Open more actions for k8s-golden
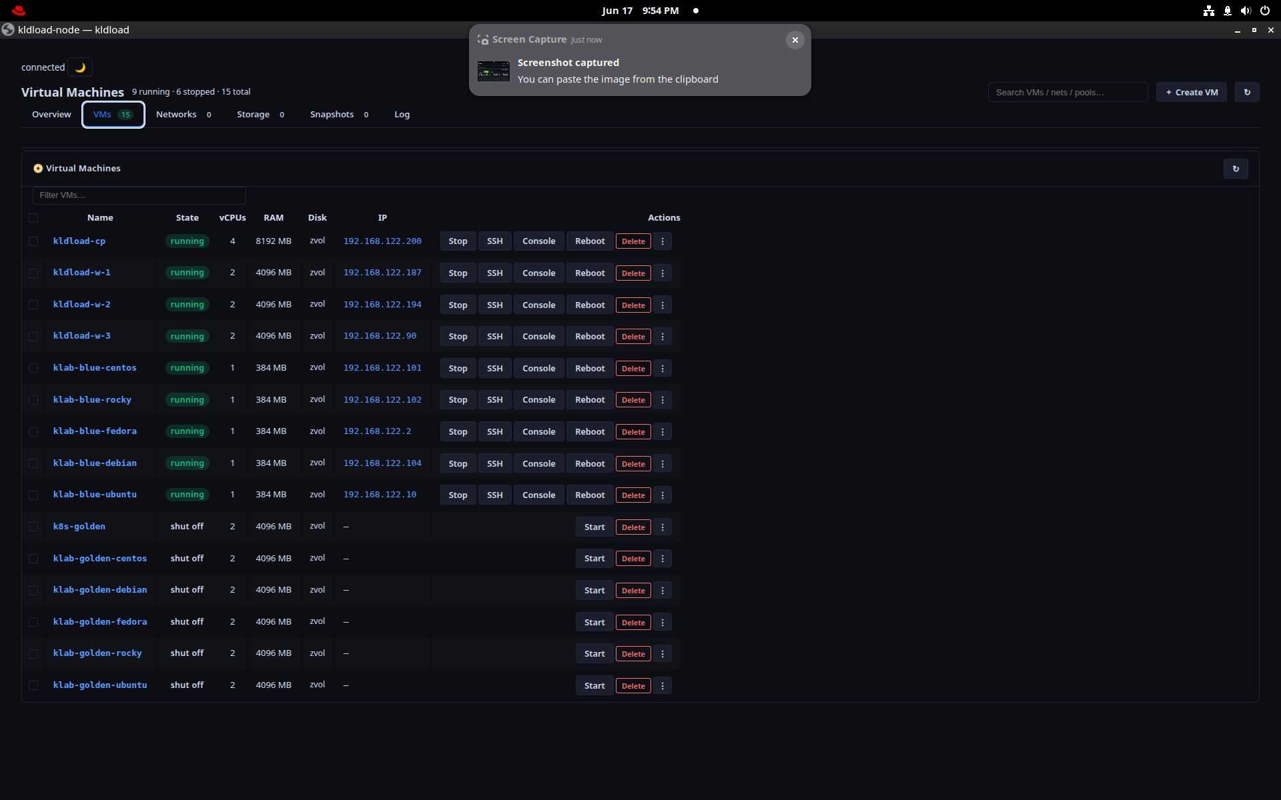Image resolution: width=1281 pixels, height=800 pixels. (663, 527)
